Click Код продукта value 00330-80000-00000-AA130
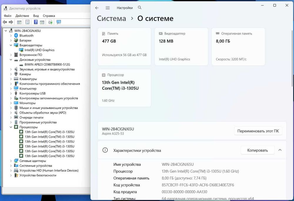 tap(184, 192)
